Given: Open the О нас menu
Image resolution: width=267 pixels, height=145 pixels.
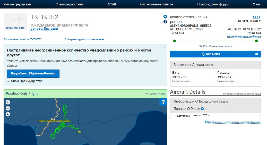Looking at the screenshot, I should (257, 4).
